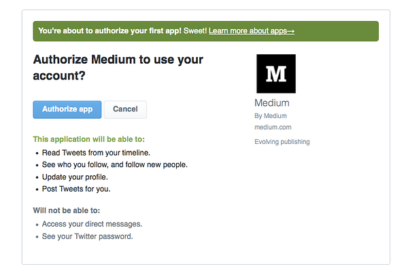
Task: Open the Learn more about apps link
Action: point(252,31)
